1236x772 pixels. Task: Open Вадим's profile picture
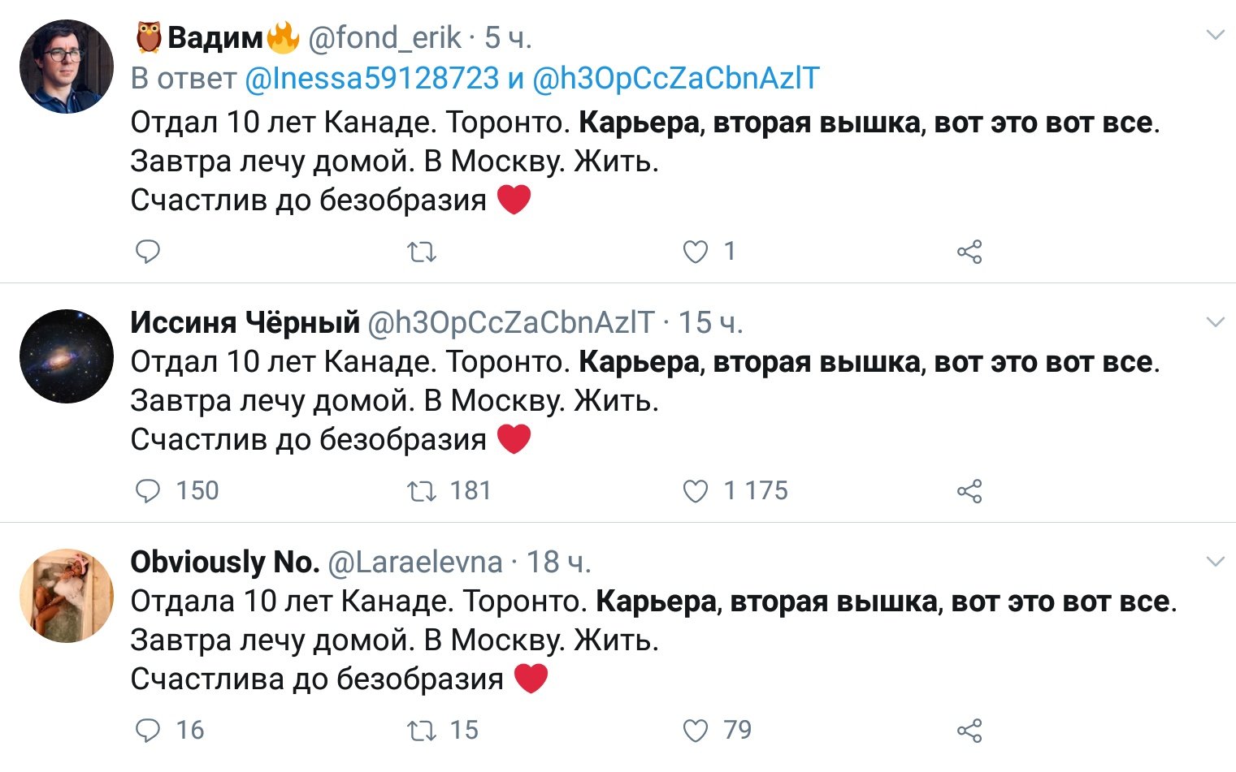[67, 67]
